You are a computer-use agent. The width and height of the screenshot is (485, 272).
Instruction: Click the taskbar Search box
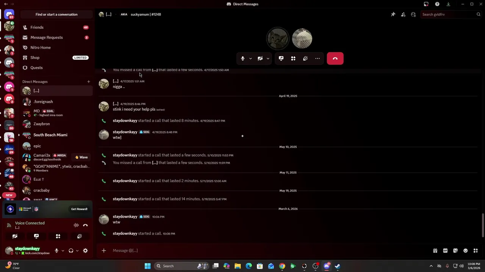pyautogui.click(x=182, y=266)
